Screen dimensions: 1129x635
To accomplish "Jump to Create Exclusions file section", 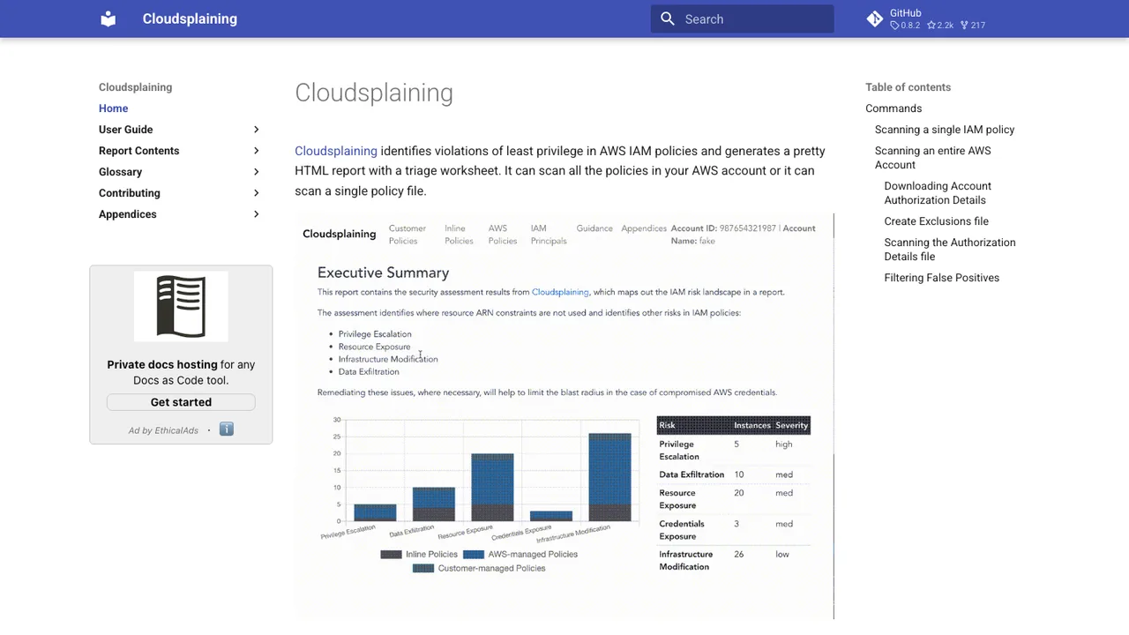I will 937,221.
